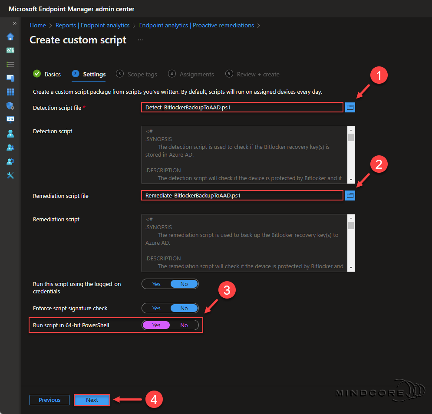Open the Devices sidebar icon

pyautogui.click(x=10, y=78)
